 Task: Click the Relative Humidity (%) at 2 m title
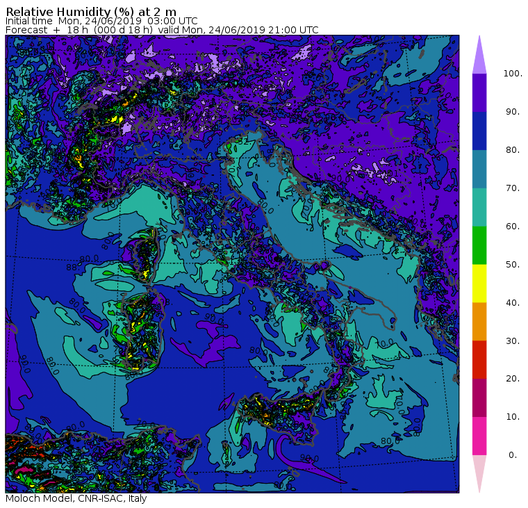[x=91, y=12]
